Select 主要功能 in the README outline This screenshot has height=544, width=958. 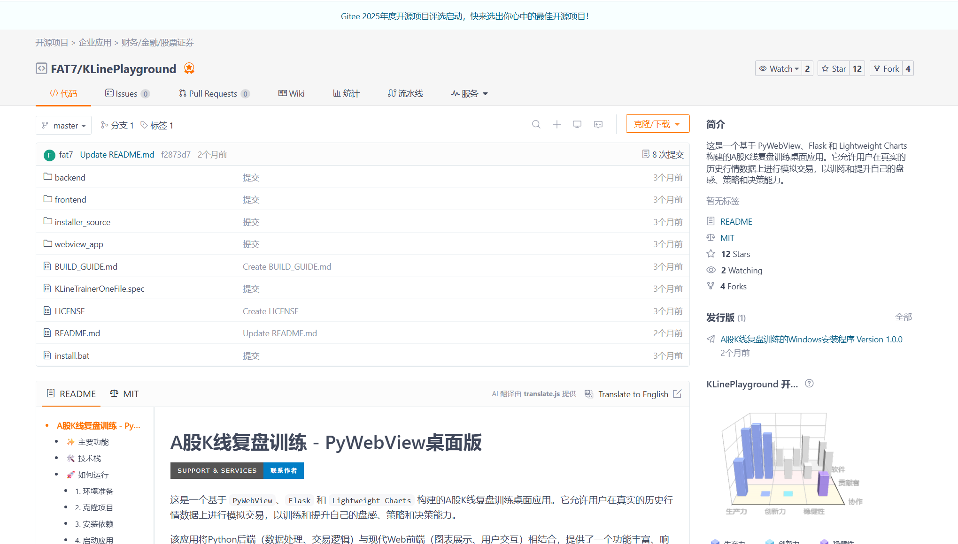tap(94, 442)
